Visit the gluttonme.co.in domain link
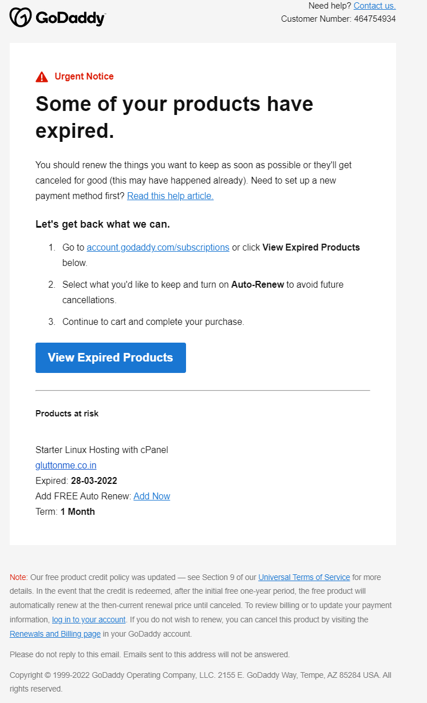Viewport: 427px width, 703px height. point(65,465)
